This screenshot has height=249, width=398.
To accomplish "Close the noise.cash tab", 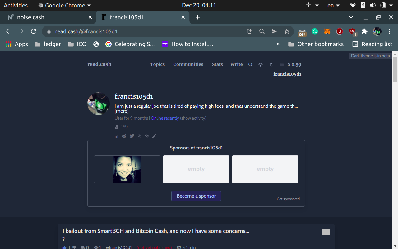I will [x=90, y=17].
